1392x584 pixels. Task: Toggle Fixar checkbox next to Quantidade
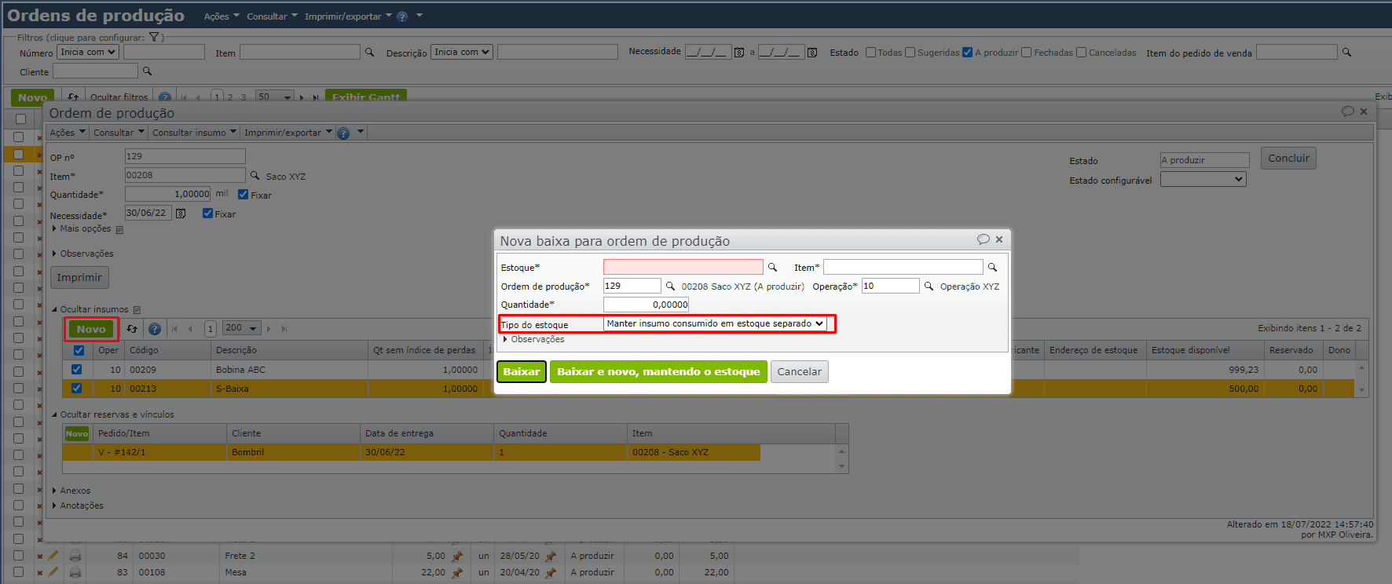(244, 195)
